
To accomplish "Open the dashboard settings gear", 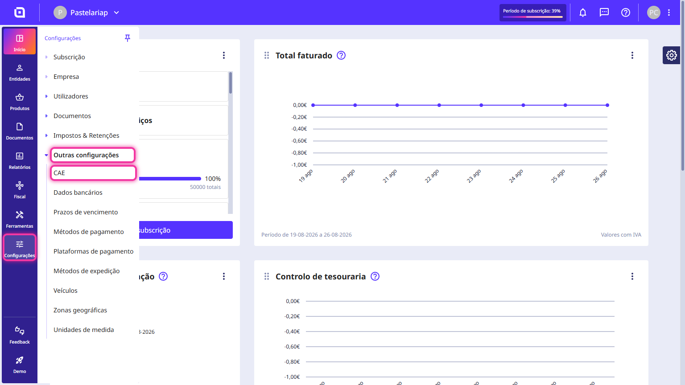I will [x=672, y=55].
